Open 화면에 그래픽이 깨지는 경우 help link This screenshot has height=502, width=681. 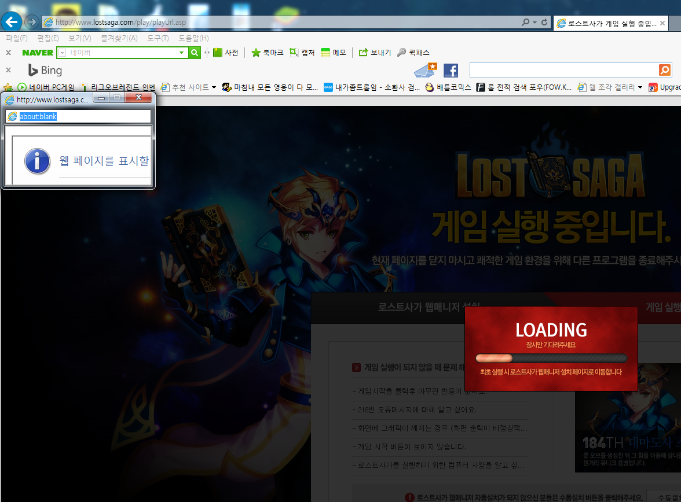(440, 428)
